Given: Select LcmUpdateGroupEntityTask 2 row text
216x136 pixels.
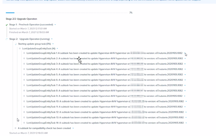Looking at the screenshot, I should [x=105, y=58].
